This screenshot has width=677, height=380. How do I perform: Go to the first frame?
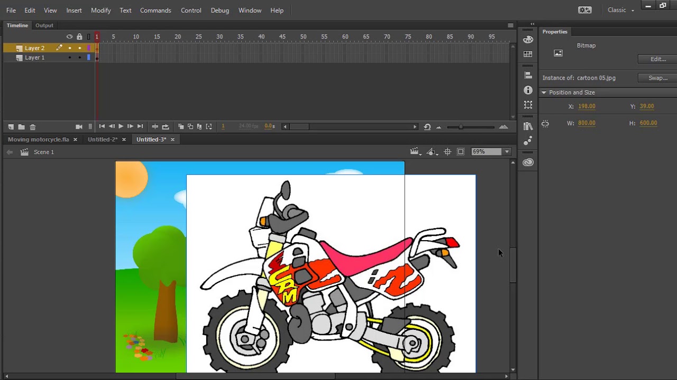(x=102, y=126)
